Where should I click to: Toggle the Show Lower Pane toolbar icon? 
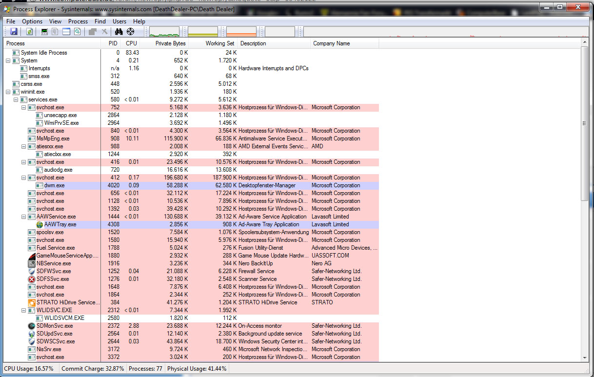pos(66,32)
